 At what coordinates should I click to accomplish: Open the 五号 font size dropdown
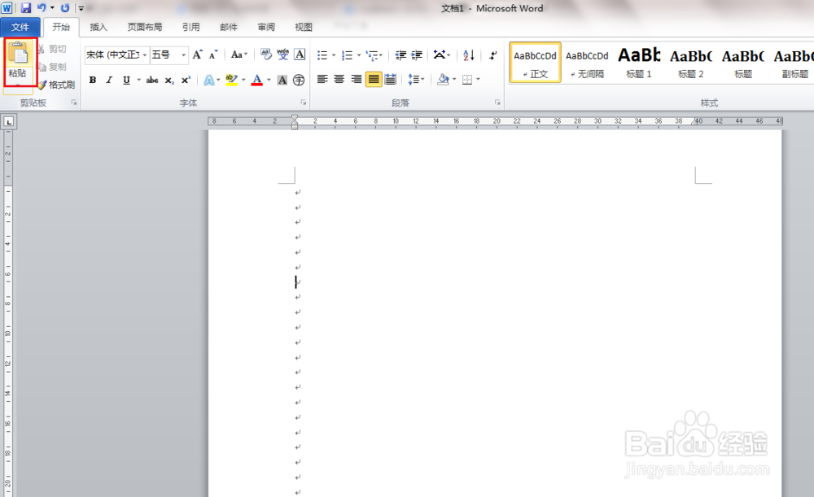183,55
